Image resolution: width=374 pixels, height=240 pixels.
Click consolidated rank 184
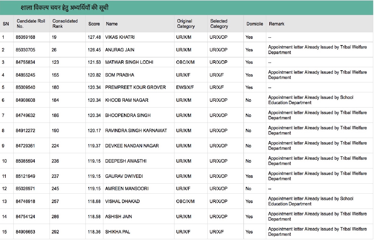point(55,100)
